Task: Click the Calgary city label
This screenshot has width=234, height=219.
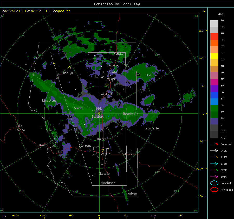Action: [x=101, y=153]
